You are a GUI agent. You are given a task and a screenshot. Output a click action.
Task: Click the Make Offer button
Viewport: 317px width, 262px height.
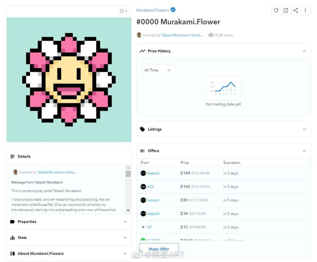[159, 249]
